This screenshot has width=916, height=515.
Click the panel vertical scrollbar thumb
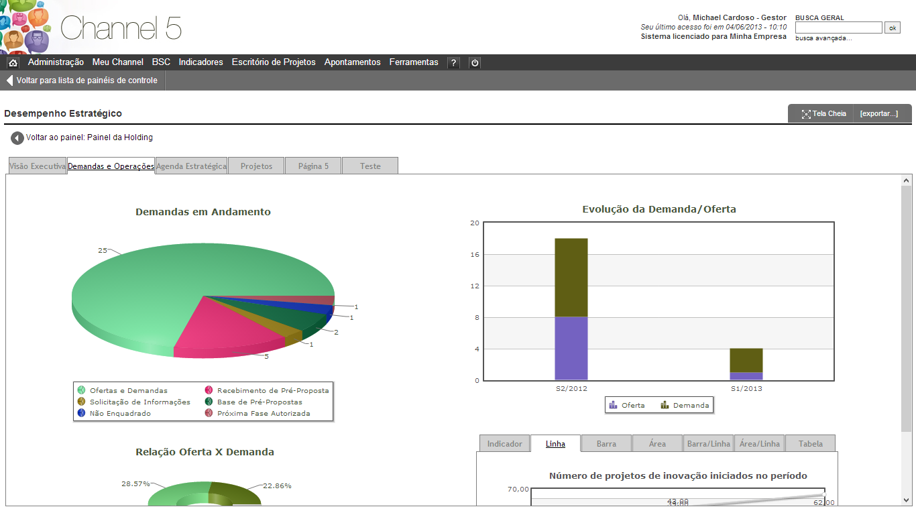point(907,308)
